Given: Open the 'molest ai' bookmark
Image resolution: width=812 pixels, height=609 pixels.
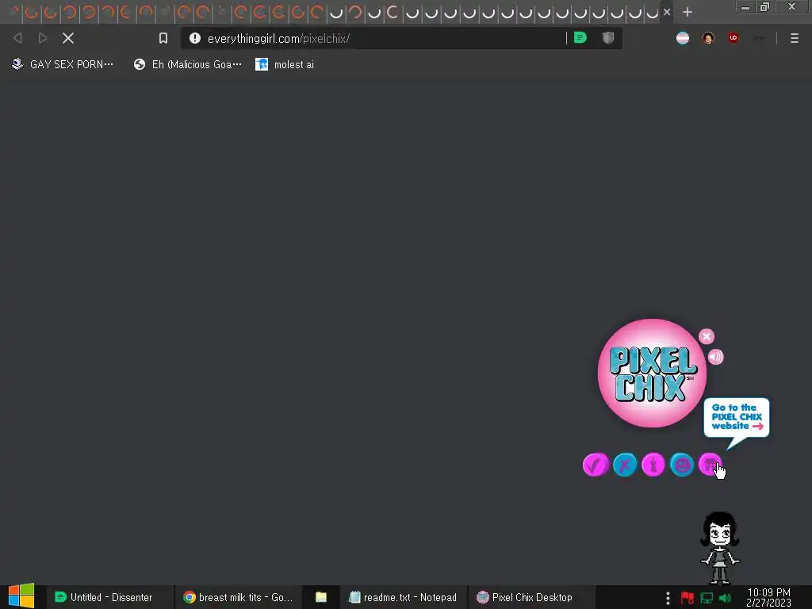Looking at the screenshot, I should tap(285, 64).
